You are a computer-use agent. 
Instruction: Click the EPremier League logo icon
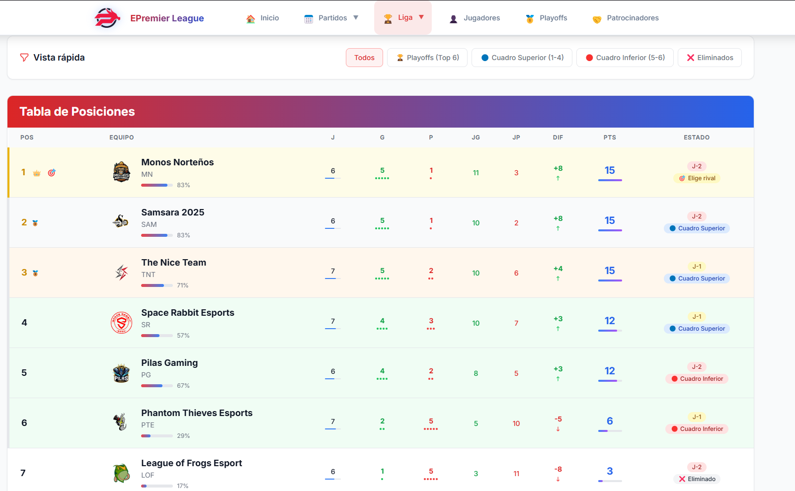tap(106, 18)
